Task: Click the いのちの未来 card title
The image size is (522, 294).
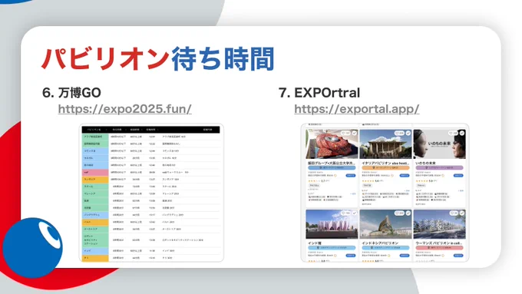Action: coord(426,164)
